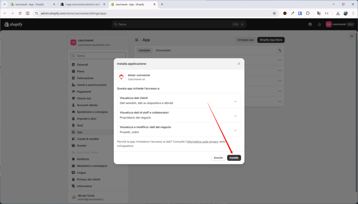Image resolution: width=358 pixels, height=204 pixels.
Task: Open Pagamenti in settings sidebar
Action: point(84,92)
